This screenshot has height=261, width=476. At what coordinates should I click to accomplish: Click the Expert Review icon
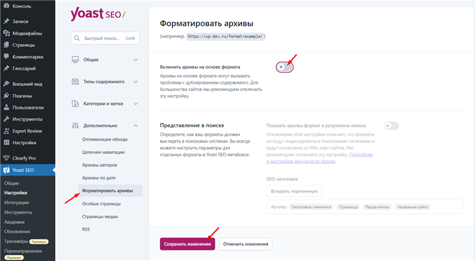pos(6,130)
